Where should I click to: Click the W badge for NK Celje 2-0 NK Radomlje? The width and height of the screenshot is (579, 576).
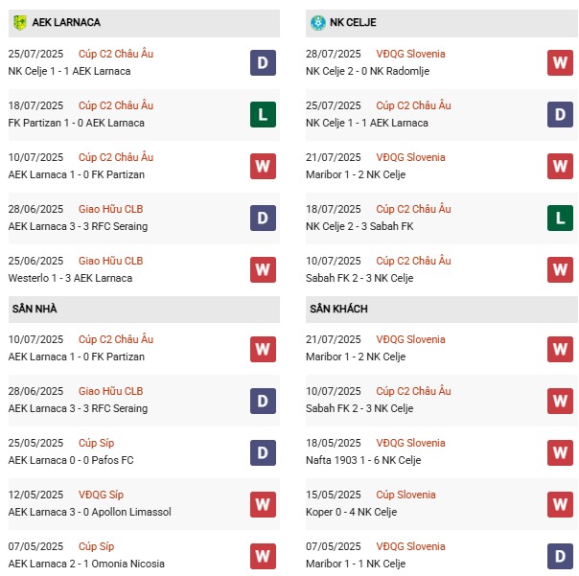point(560,62)
